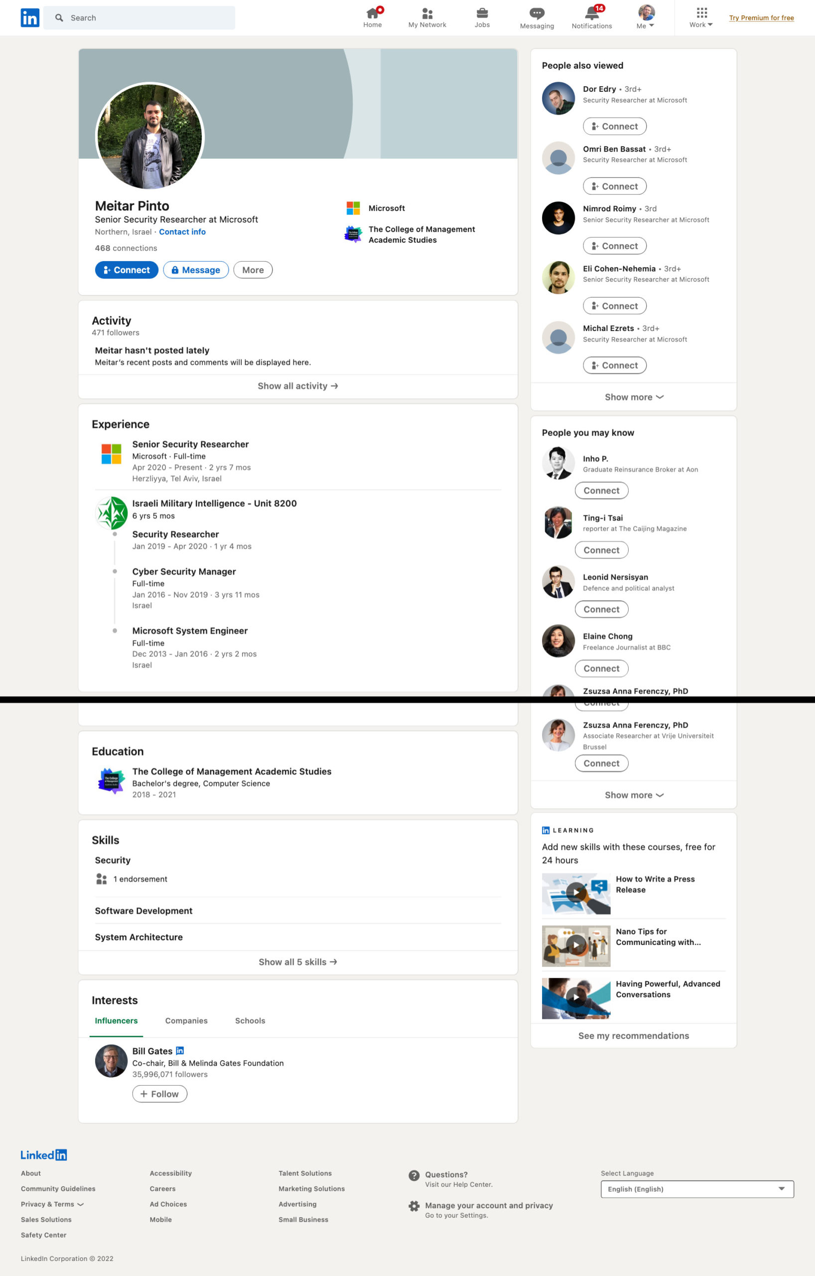The height and width of the screenshot is (1276, 815).
Task: Click LinkedIn badge beside Bill Gates
Action: [179, 1051]
